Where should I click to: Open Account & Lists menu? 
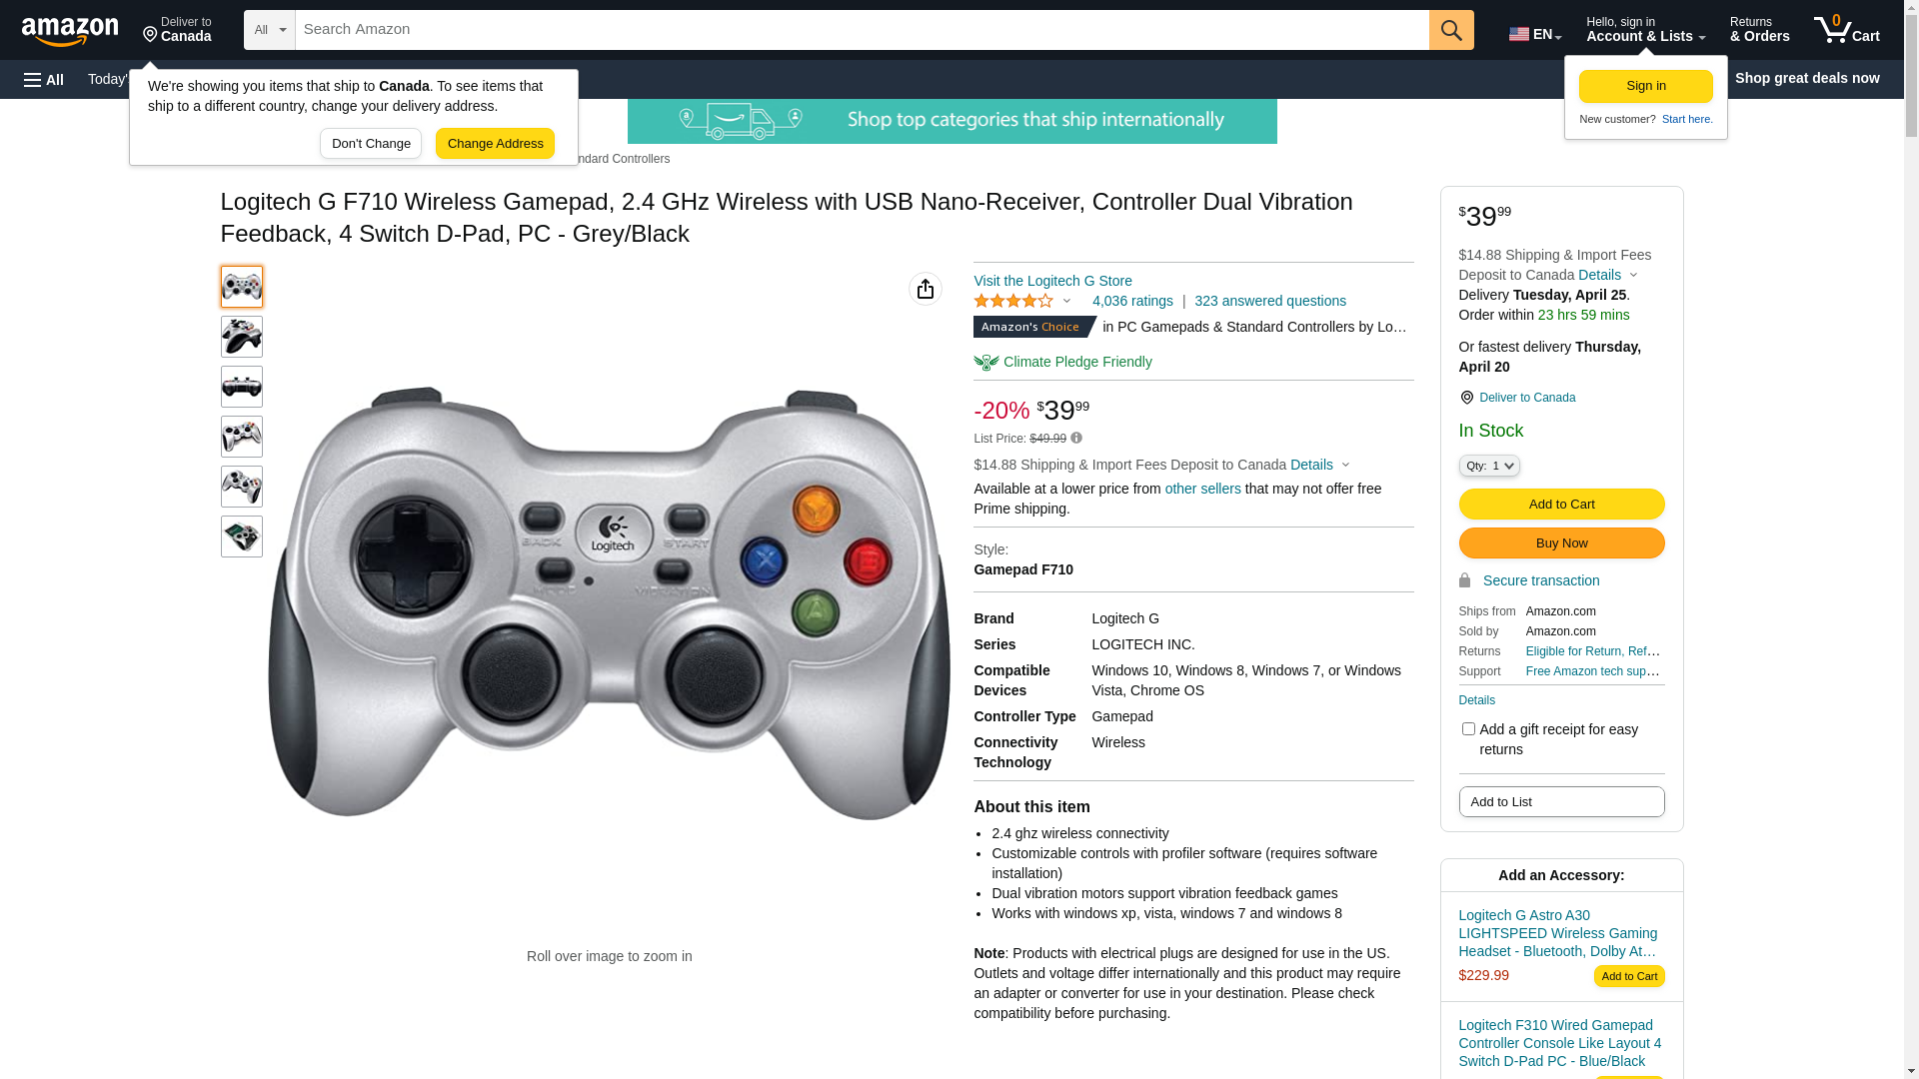coord(1645,30)
